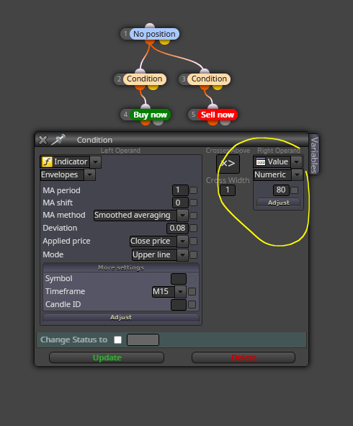
Task: Click orange output connector of Sell now
Action: (x=213, y=123)
